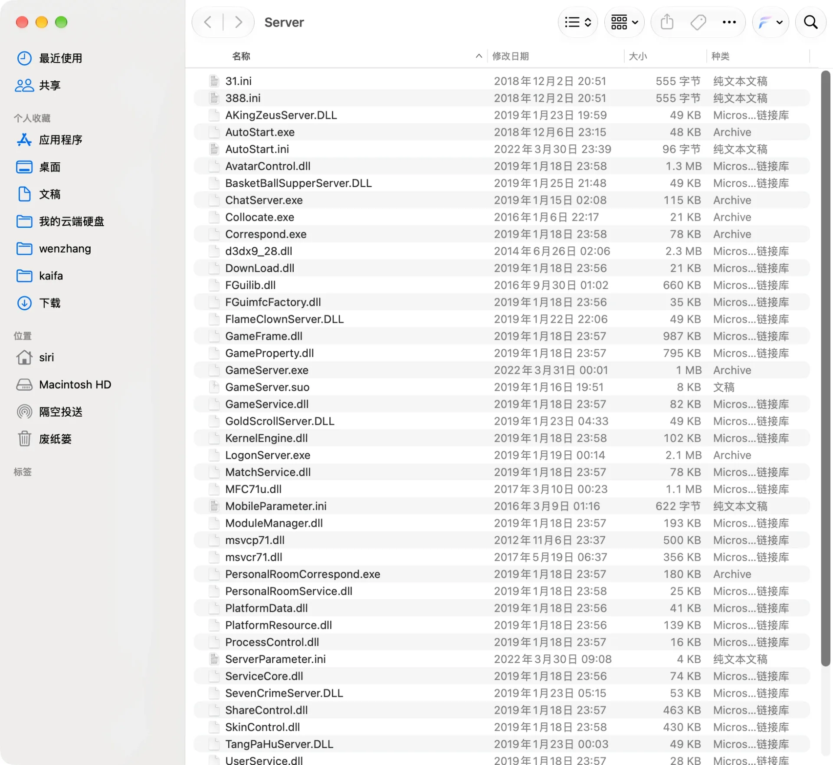
Task: Sort by the 大小 column header
Action: (x=638, y=56)
